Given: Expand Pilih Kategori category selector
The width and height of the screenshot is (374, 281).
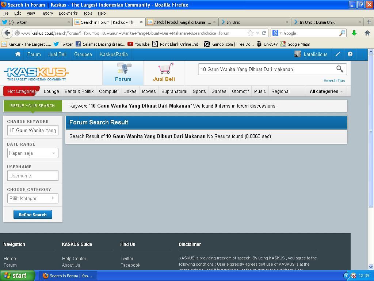Looking at the screenshot, I should [33, 198].
